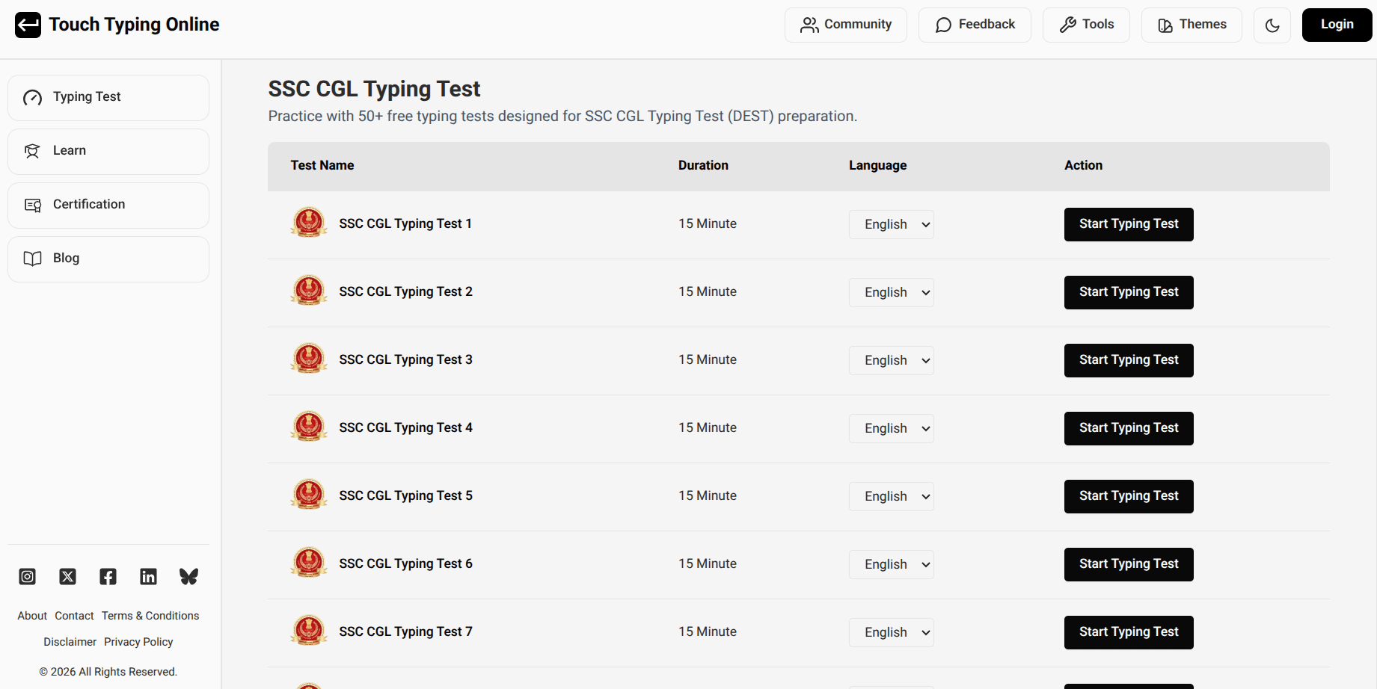
Task: Open the Tools wrench menu item
Action: [1086, 25]
